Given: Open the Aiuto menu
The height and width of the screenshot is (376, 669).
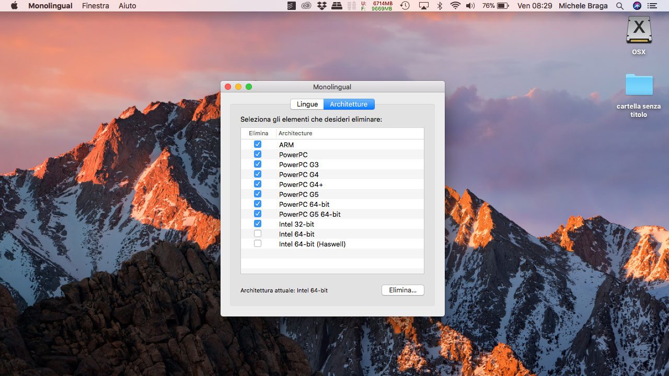Looking at the screenshot, I should (127, 6).
